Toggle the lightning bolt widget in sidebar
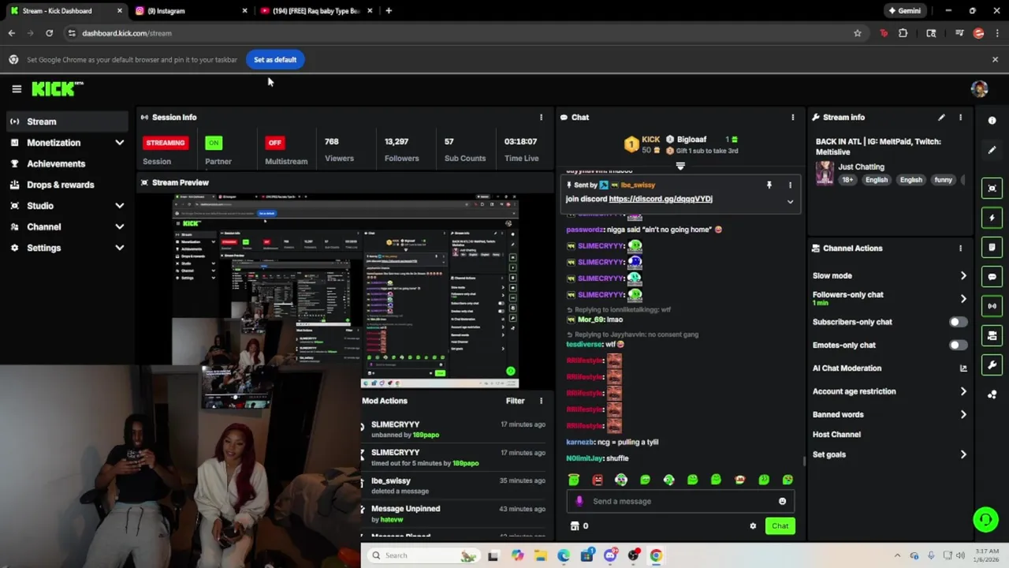Viewport: 1009px width, 568px height. tap(992, 218)
